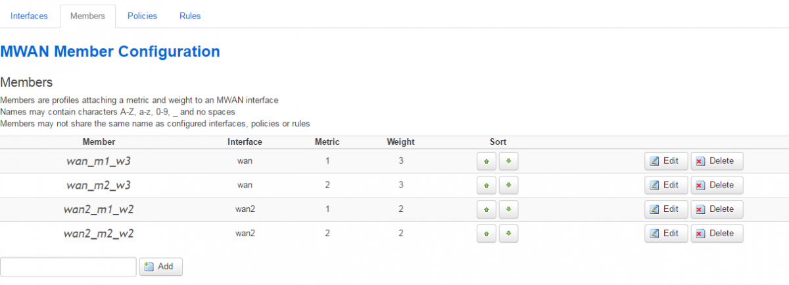Edit the wan_m2_w3 member
Screen dimensions: 789x285
[x=666, y=186]
